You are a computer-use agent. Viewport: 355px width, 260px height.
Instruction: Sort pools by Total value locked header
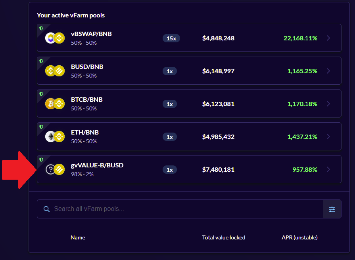coord(224,237)
